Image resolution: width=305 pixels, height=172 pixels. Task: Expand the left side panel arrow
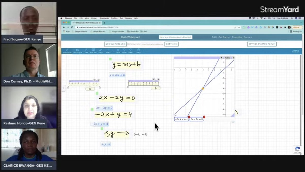tap(63, 88)
